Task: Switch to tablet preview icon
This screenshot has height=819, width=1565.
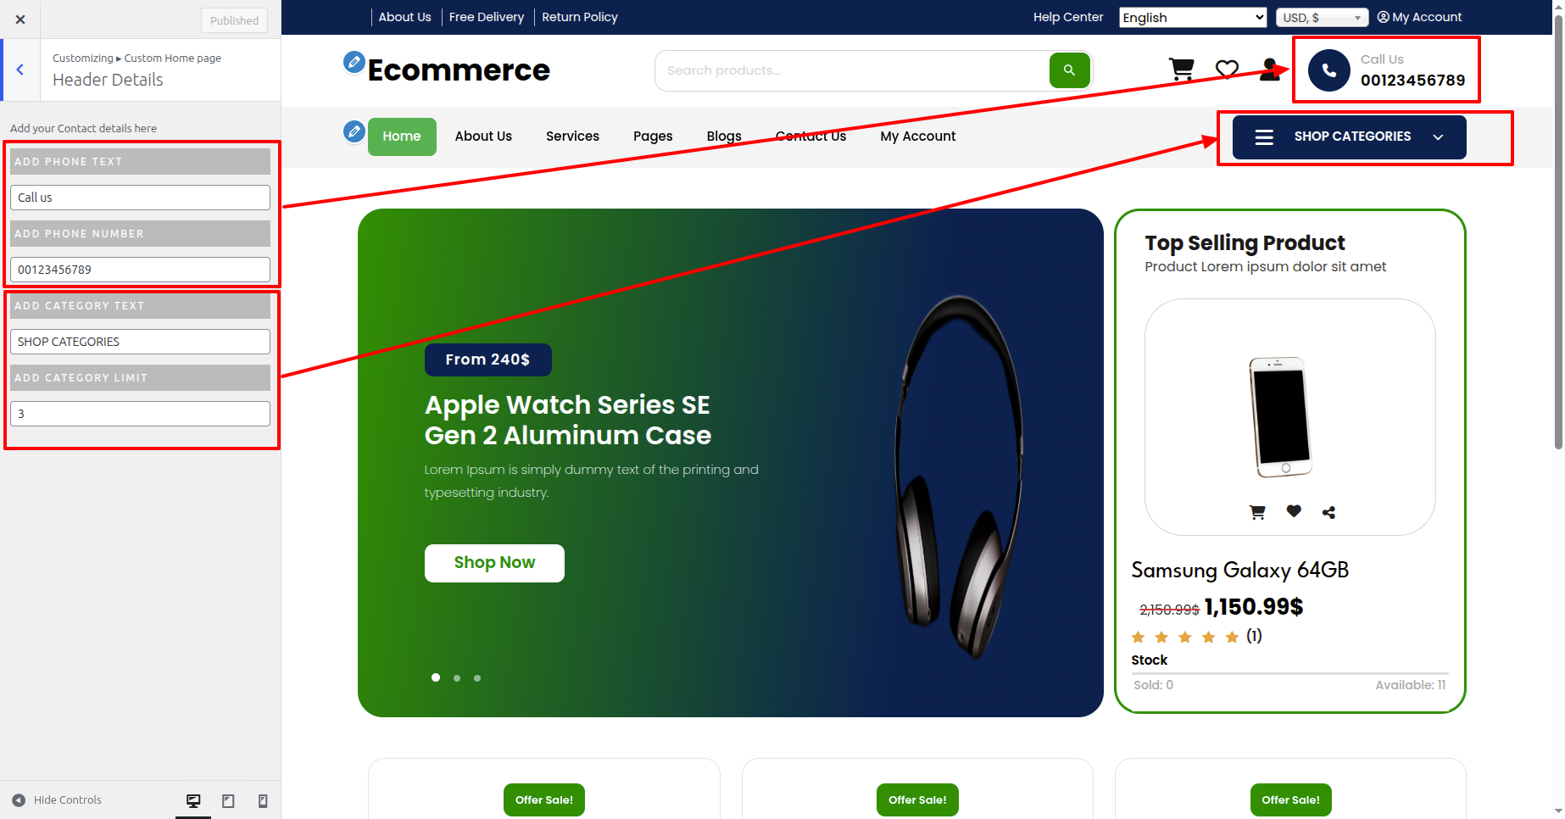Action: pyautogui.click(x=228, y=800)
